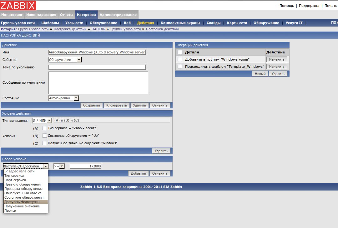
Task: Click Отменить button in Действие panel
Action: point(160,105)
